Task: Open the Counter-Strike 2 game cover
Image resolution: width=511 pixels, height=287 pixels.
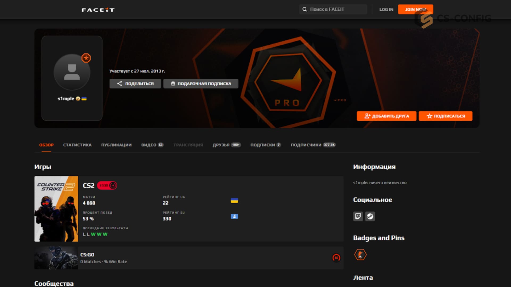Action: pyautogui.click(x=56, y=209)
